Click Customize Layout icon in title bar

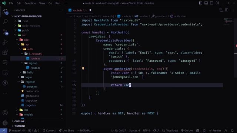[217, 3]
